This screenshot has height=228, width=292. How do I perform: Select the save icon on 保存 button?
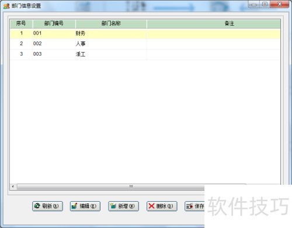(189, 206)
